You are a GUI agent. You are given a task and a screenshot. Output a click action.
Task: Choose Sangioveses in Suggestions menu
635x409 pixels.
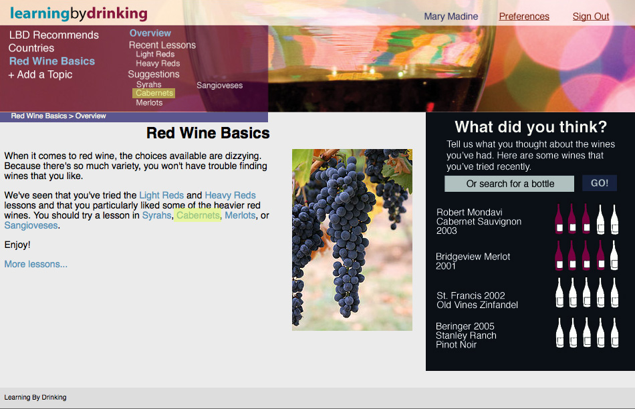click(x=219, y=86)
